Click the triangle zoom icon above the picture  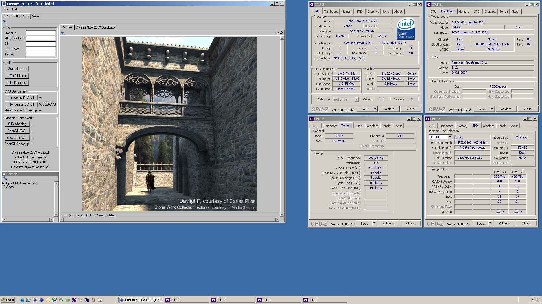(281, 33)
